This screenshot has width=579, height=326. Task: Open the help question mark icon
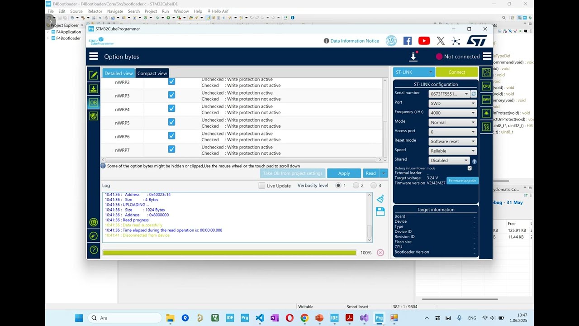pos(94,249)
